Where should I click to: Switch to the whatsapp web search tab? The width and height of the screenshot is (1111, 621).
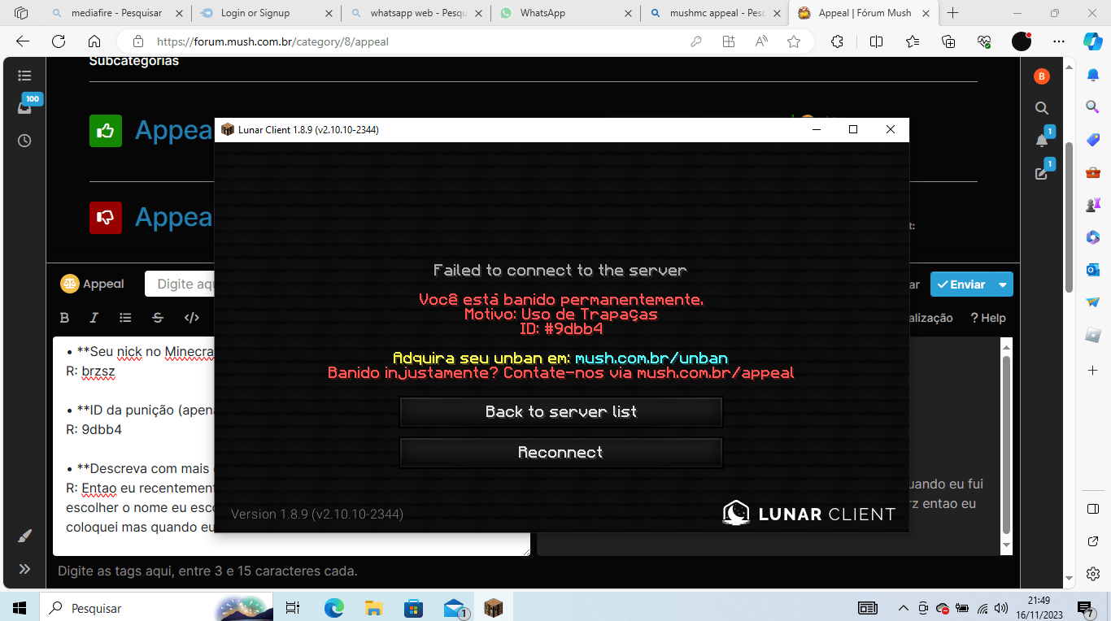tap(416, 13)
